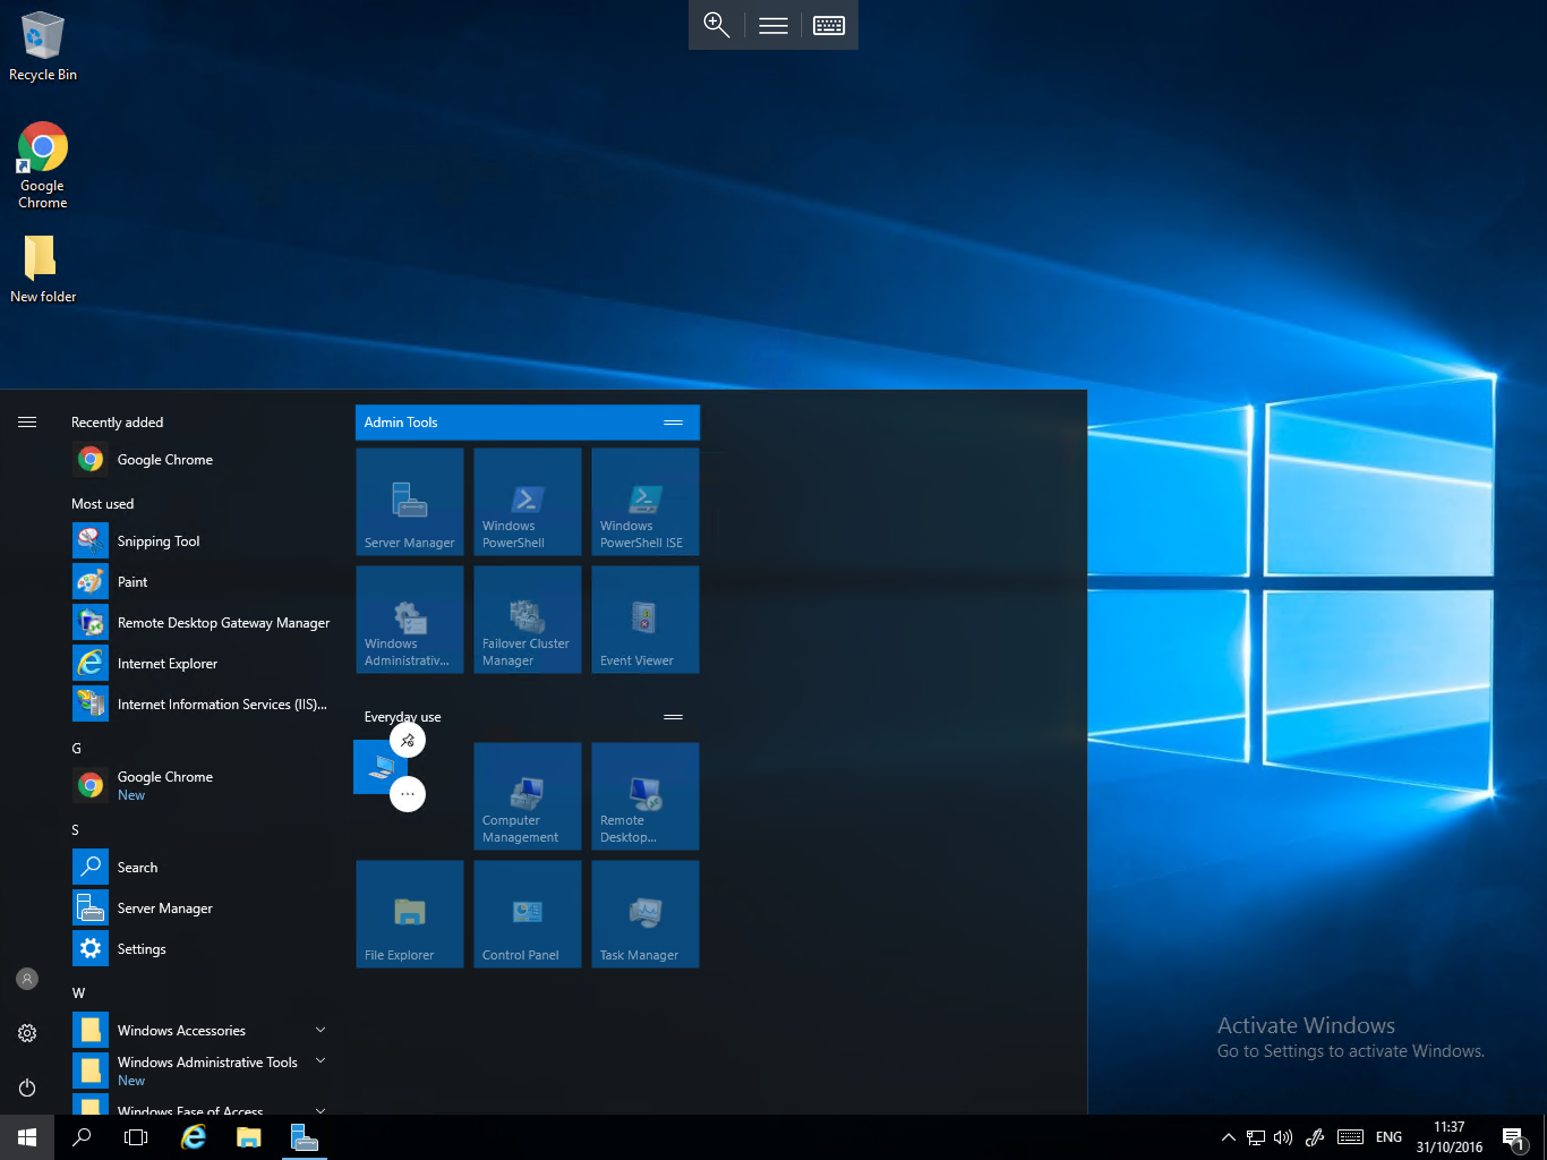Launch the Failover Cluster Manager tile
1547x1160 pixels.
click(x=527, y=620)
